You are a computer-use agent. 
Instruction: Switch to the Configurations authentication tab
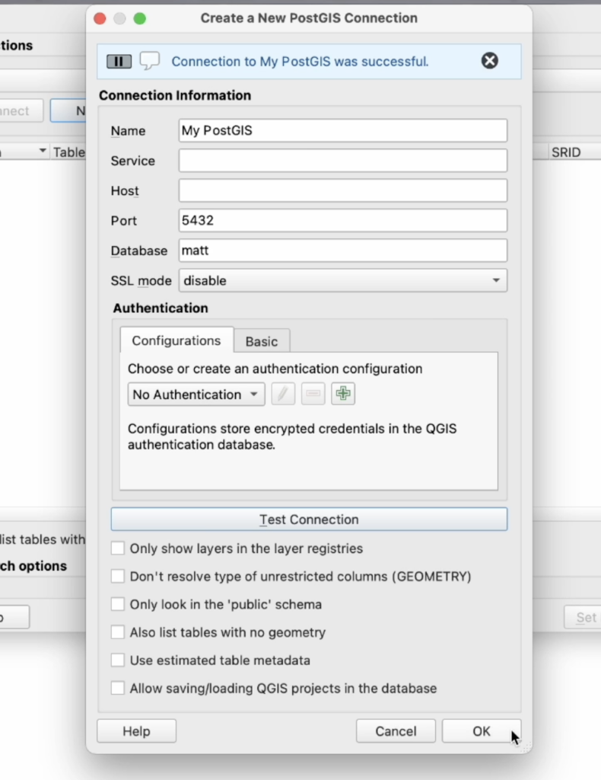tap(176, 340)
